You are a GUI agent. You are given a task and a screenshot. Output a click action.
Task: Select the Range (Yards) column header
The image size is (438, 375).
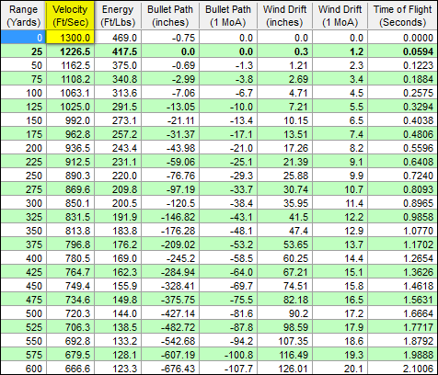pos(23,16)
